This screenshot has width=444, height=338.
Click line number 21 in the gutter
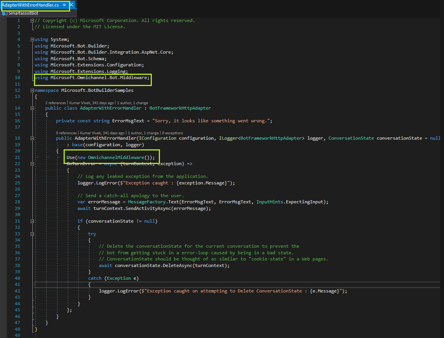point(17,157)
